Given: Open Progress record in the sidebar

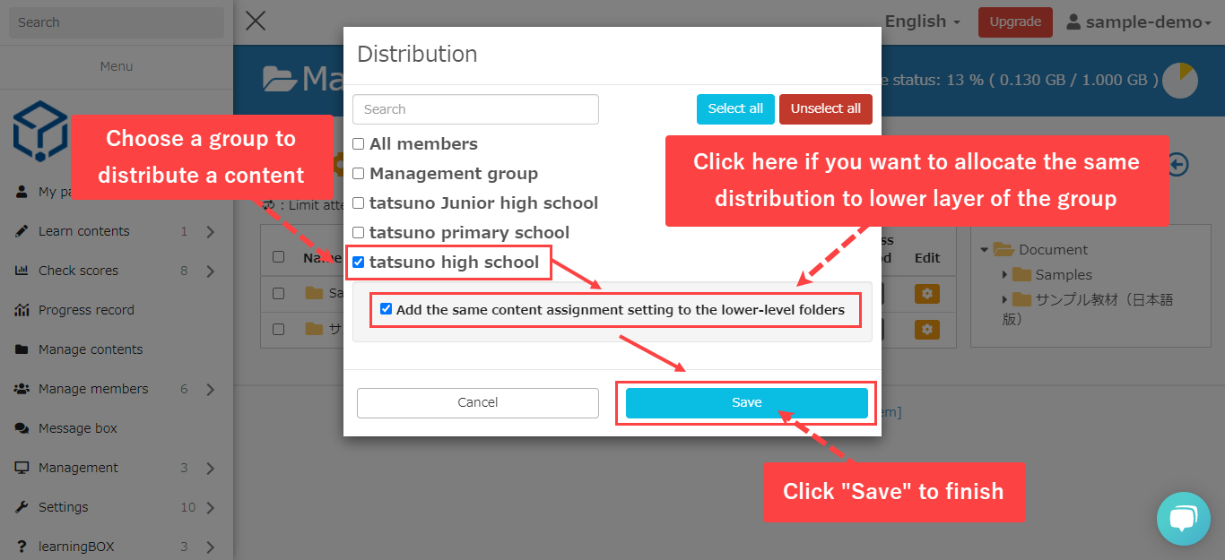Looking at the screenshot, I should pos(86,310).
